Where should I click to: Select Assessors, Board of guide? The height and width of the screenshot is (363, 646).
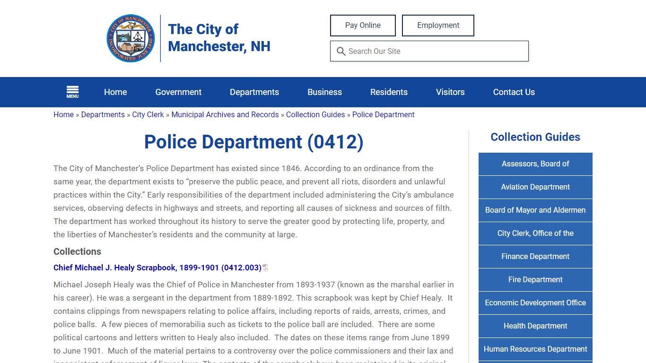tap(535, 164)
